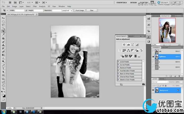Viewport: 184px width, 114px height.
Task: Show the b channel
Action: click(153, 67)
